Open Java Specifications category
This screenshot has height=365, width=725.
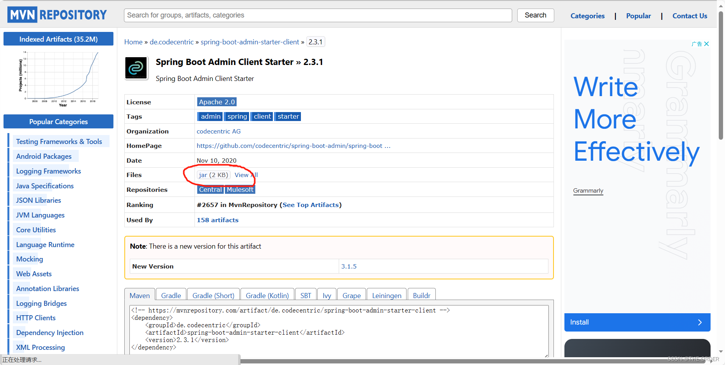(x=45, y=186)
